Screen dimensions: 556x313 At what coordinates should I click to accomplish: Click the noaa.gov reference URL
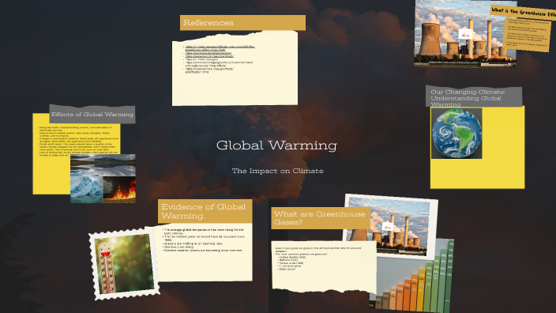pyautogui.click(x=209, y=70)
